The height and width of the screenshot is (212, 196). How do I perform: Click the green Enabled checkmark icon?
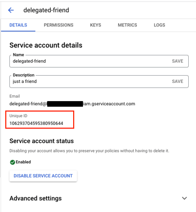pyautogui.click(x=12, y=162)
